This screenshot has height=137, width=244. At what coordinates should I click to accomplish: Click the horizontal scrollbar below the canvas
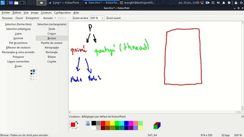(x=155, y=112)
